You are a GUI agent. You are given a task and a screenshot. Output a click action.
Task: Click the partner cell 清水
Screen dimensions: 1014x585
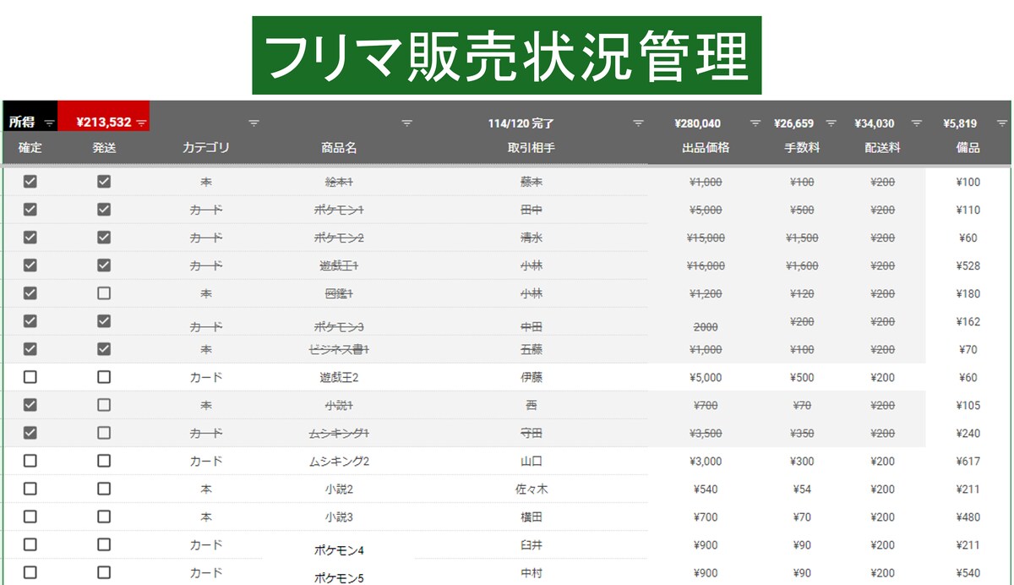532,238
